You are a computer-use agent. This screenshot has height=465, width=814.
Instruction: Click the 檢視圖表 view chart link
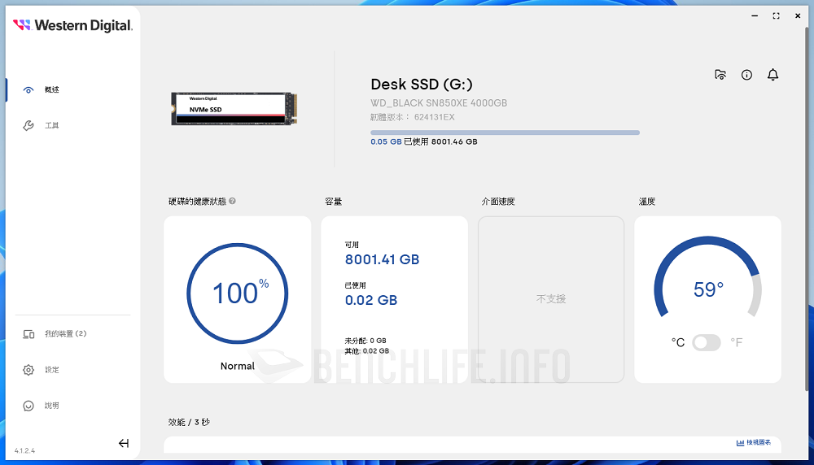(754, 443)
